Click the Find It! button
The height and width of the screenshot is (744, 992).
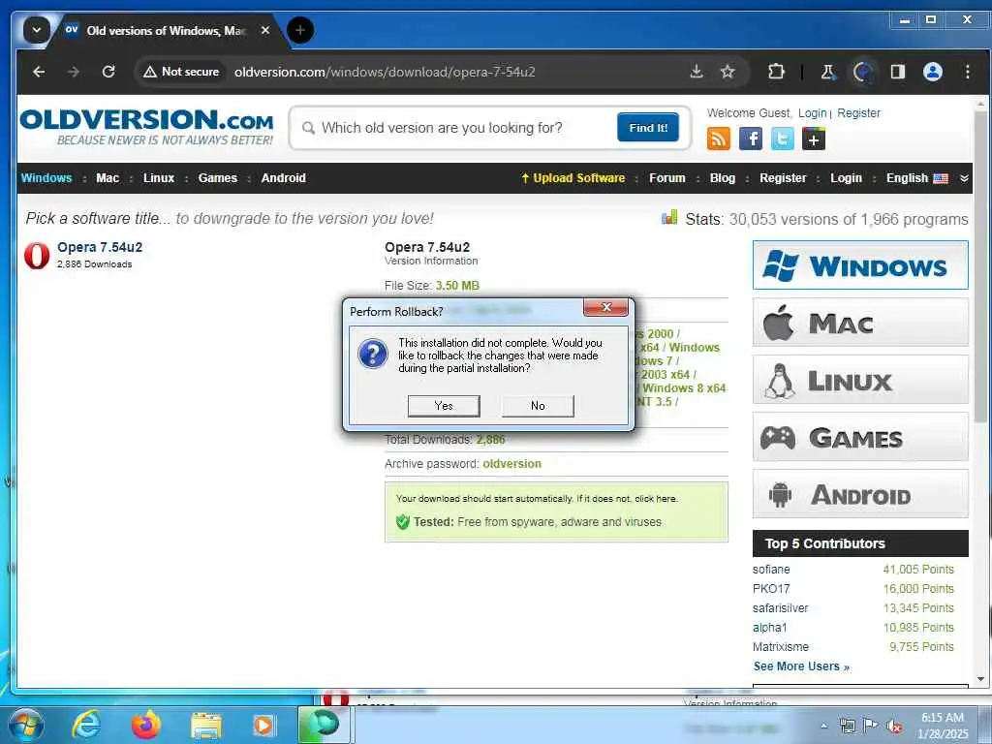coord(648,127)
